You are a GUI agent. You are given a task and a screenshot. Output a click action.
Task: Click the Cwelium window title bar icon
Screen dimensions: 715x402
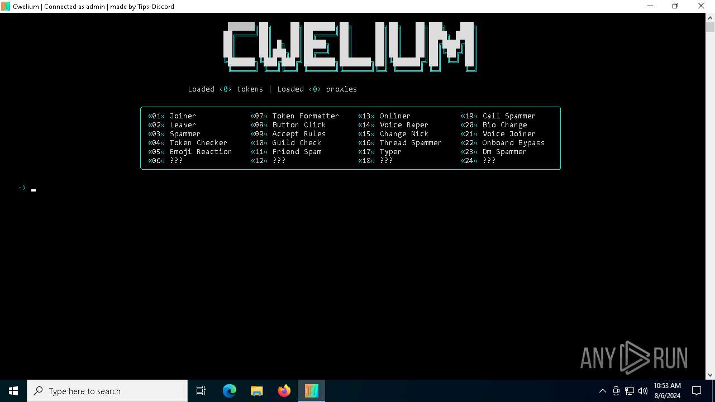[x=6, y=6]
